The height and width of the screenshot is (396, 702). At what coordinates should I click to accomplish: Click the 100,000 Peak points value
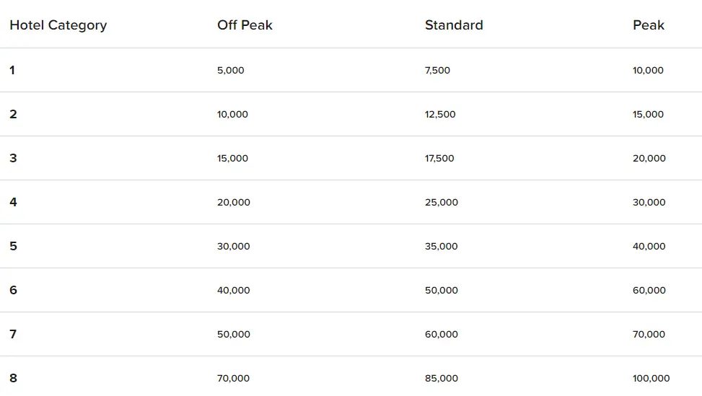[651, 379]
